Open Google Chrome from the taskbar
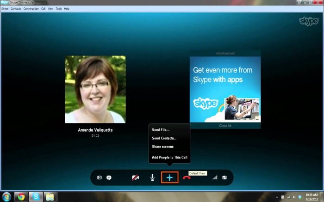 click(x=21, y=197)
